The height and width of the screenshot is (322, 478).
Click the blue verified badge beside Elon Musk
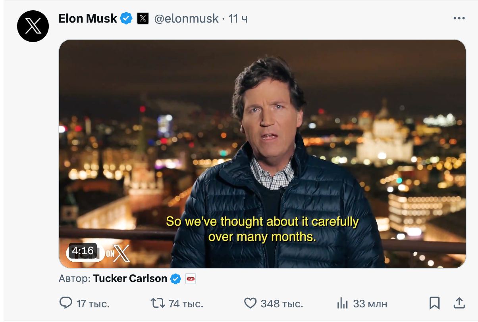click(126, 18)
